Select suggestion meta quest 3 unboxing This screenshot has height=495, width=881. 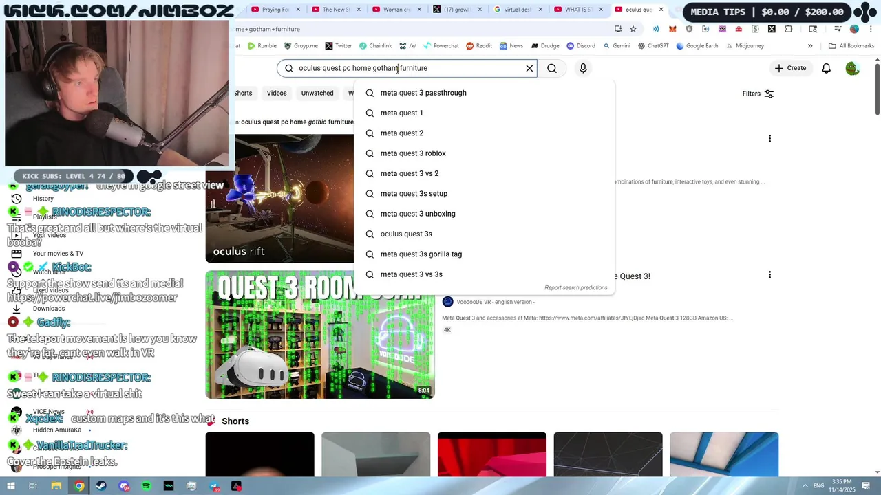(484, 214)
